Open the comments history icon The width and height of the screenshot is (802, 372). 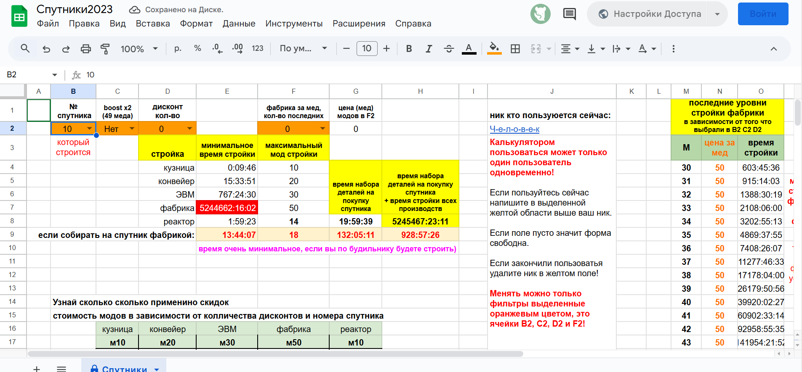[569, 14]
